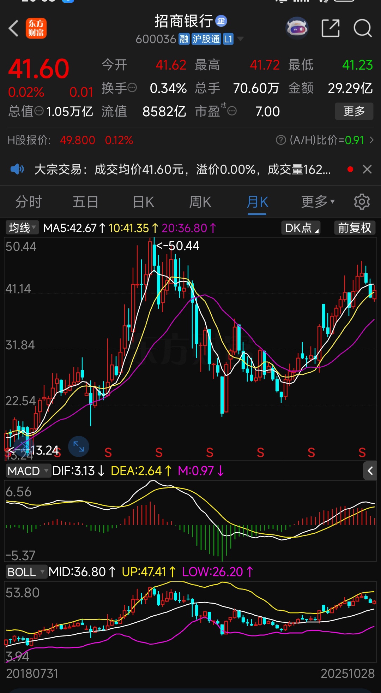
Task: Tap the 20180731 start date label
Action: click(32, 674)
